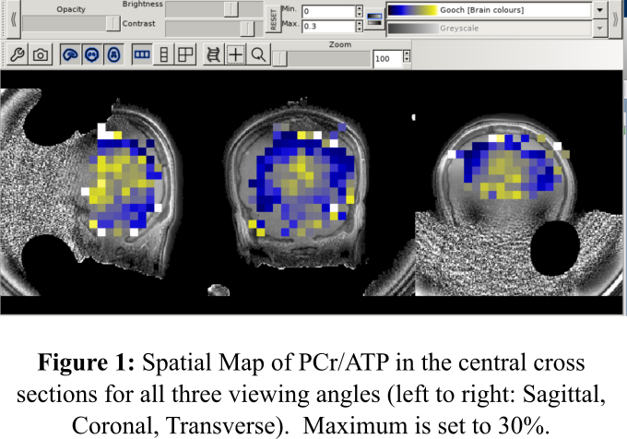
Task: Take a screenshot with the camera icon
Action: 41,55
